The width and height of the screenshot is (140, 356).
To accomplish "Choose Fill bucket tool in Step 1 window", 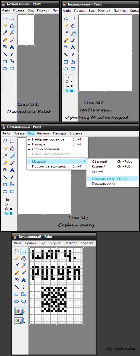I will [x=12, y=26].
